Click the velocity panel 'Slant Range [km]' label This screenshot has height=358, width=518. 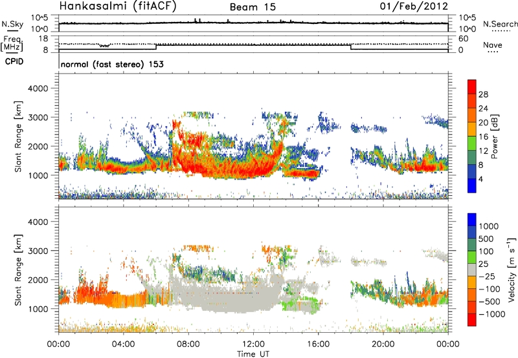coord(18,269)
